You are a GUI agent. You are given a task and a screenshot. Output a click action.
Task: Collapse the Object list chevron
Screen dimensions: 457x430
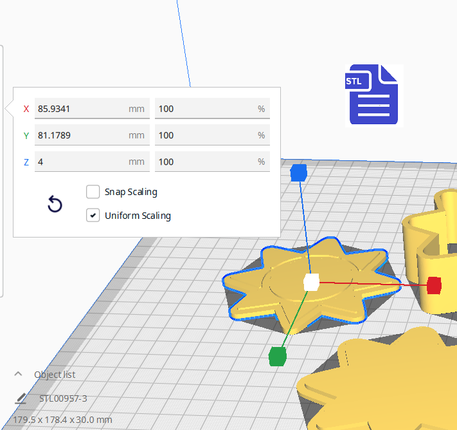click(19, 374)
